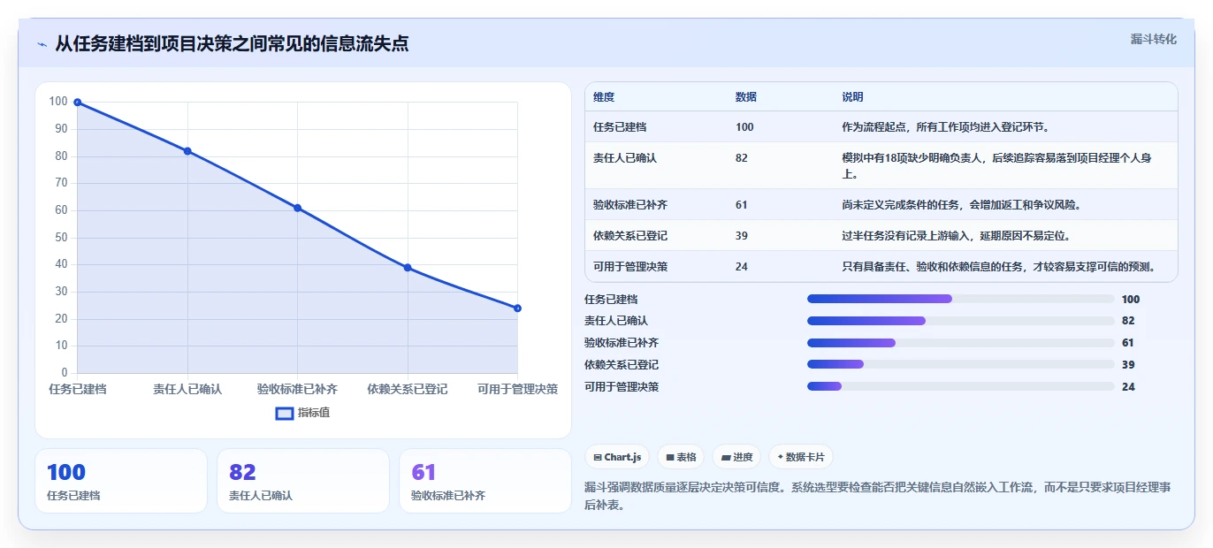
Task: Open the data card showing 100 任务已建档
Action: 121,481
